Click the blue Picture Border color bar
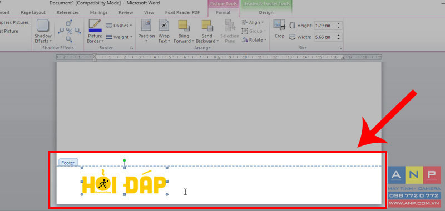Viewport: 445px width, 211px height. 95,30
